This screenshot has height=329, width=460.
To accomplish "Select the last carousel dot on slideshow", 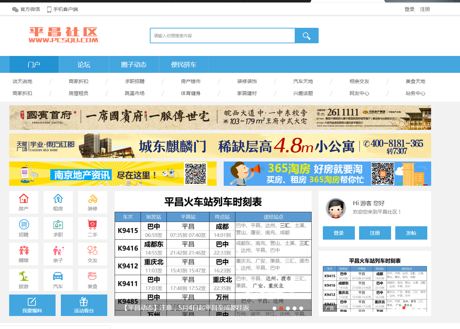I will pyautogui.click(x=301, y=308).
